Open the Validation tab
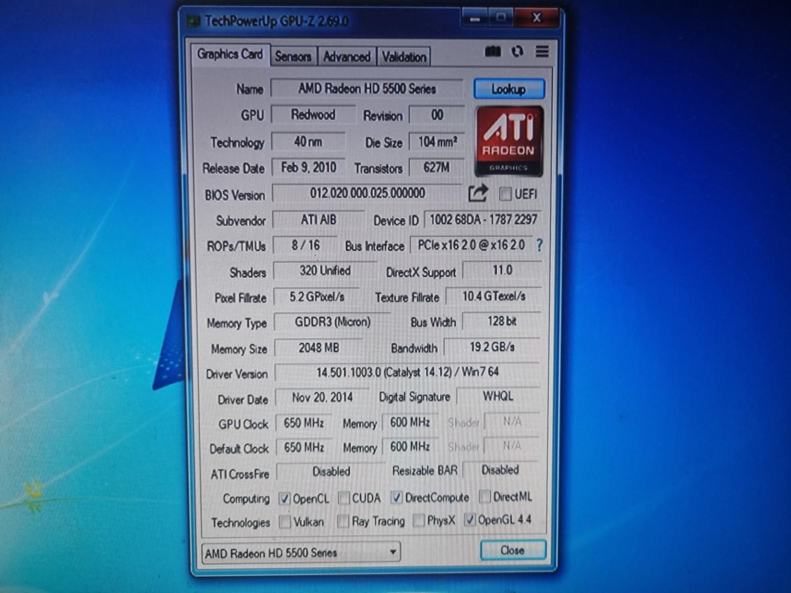The image size is (791, 593). 404,57
